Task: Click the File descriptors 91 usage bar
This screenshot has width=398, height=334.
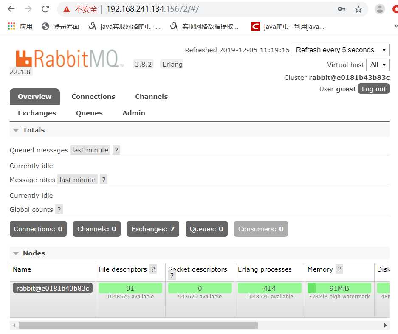Action: [130, 288]
